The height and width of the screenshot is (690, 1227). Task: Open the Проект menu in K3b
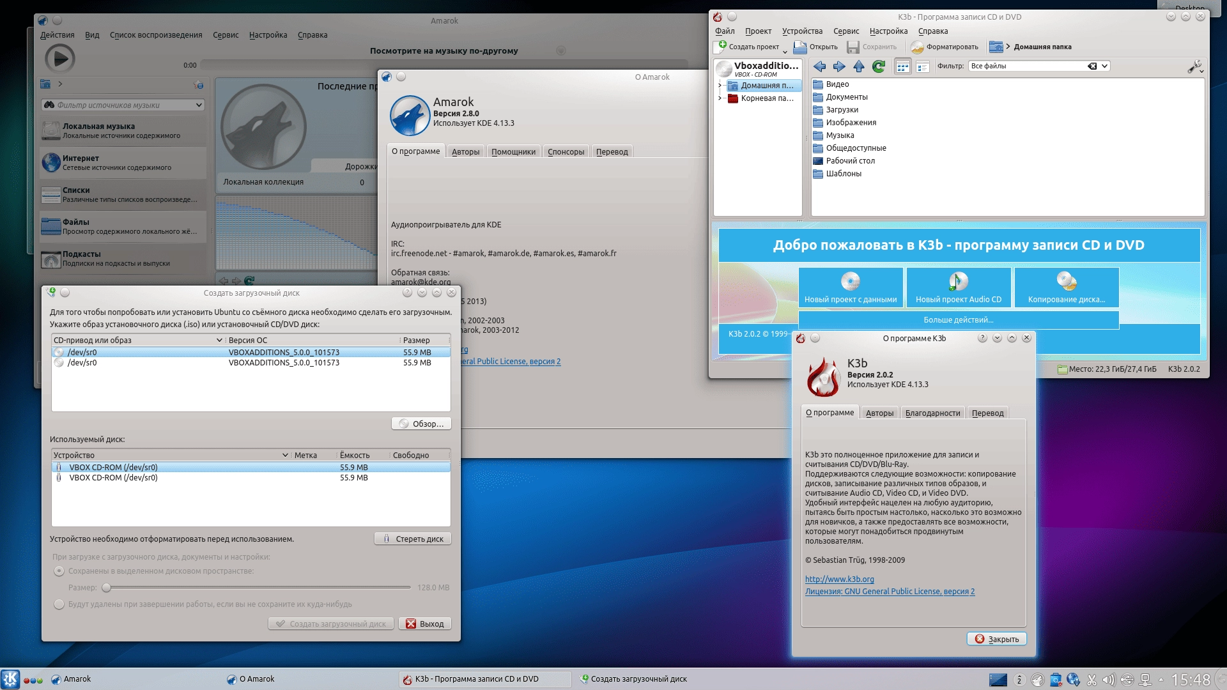[x=758, y=31]
